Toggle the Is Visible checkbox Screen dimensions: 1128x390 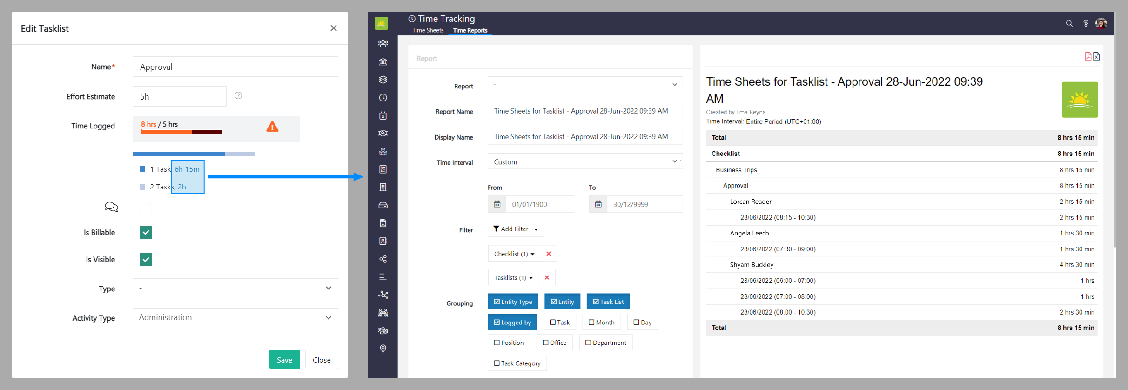tap(146, 260)
